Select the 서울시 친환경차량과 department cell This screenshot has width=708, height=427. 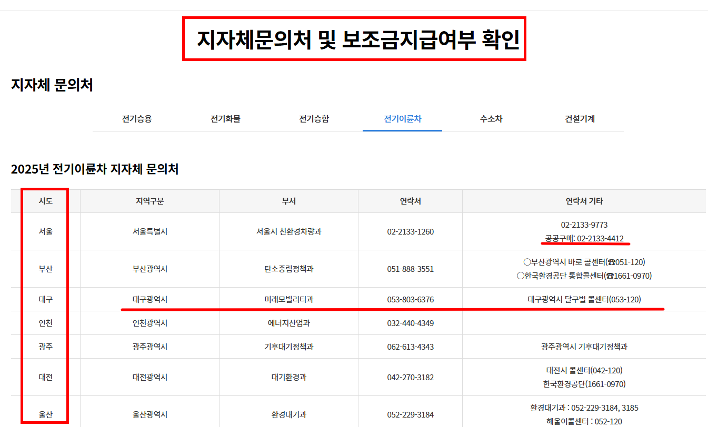(287, 231)
